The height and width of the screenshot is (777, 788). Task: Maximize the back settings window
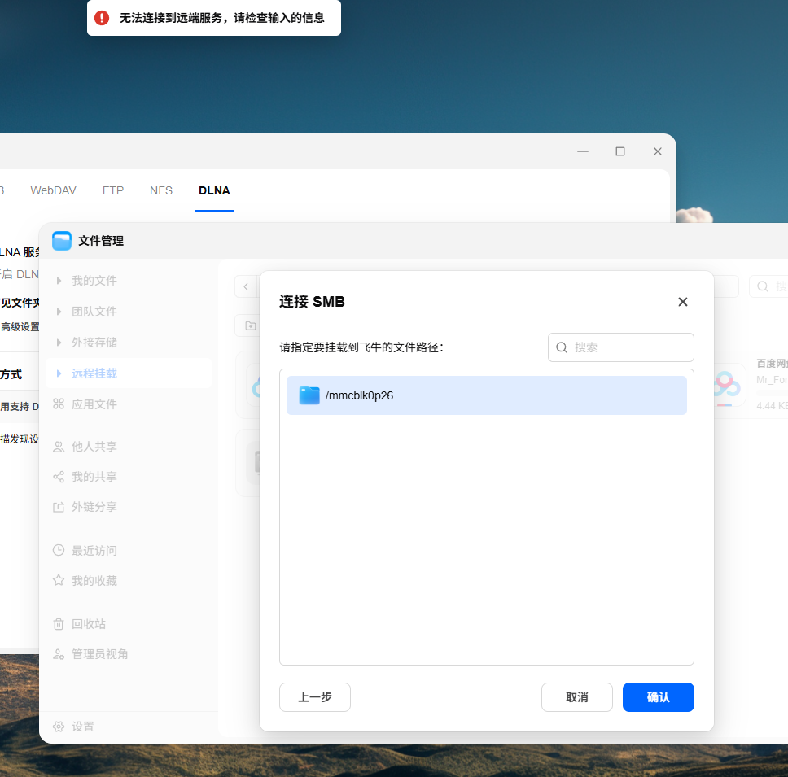[620, 151]
